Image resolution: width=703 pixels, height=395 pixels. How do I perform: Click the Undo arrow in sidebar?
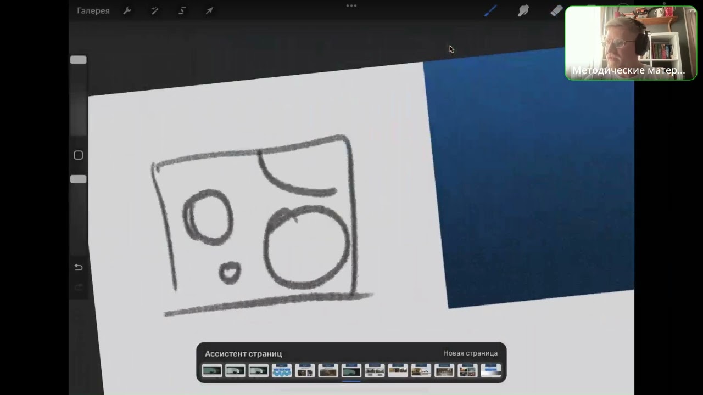[79, 267]
